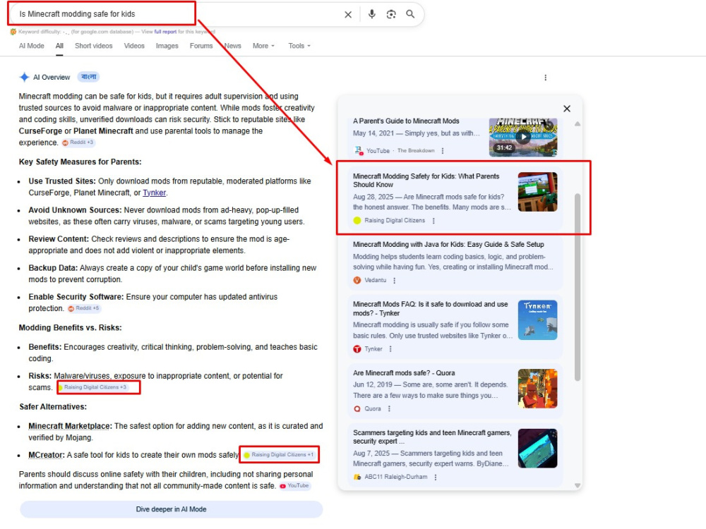The height and width of the screenshot is (529, 706).
Task: Start voice search with the microphone icon
Action: coord(372,14)
